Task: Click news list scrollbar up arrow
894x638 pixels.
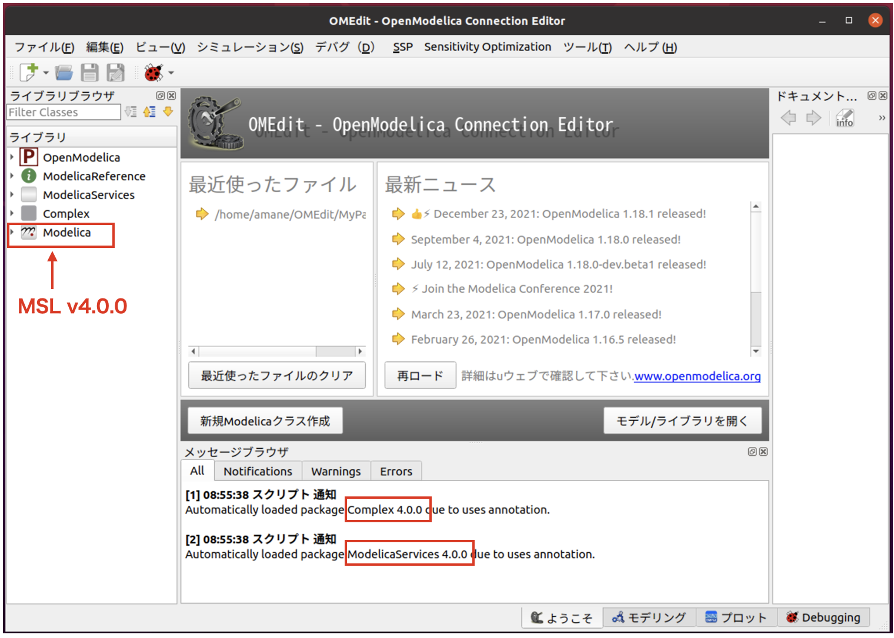Action: [x=756, y=207]
